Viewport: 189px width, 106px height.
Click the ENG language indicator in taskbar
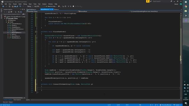(x=186, y=95)
